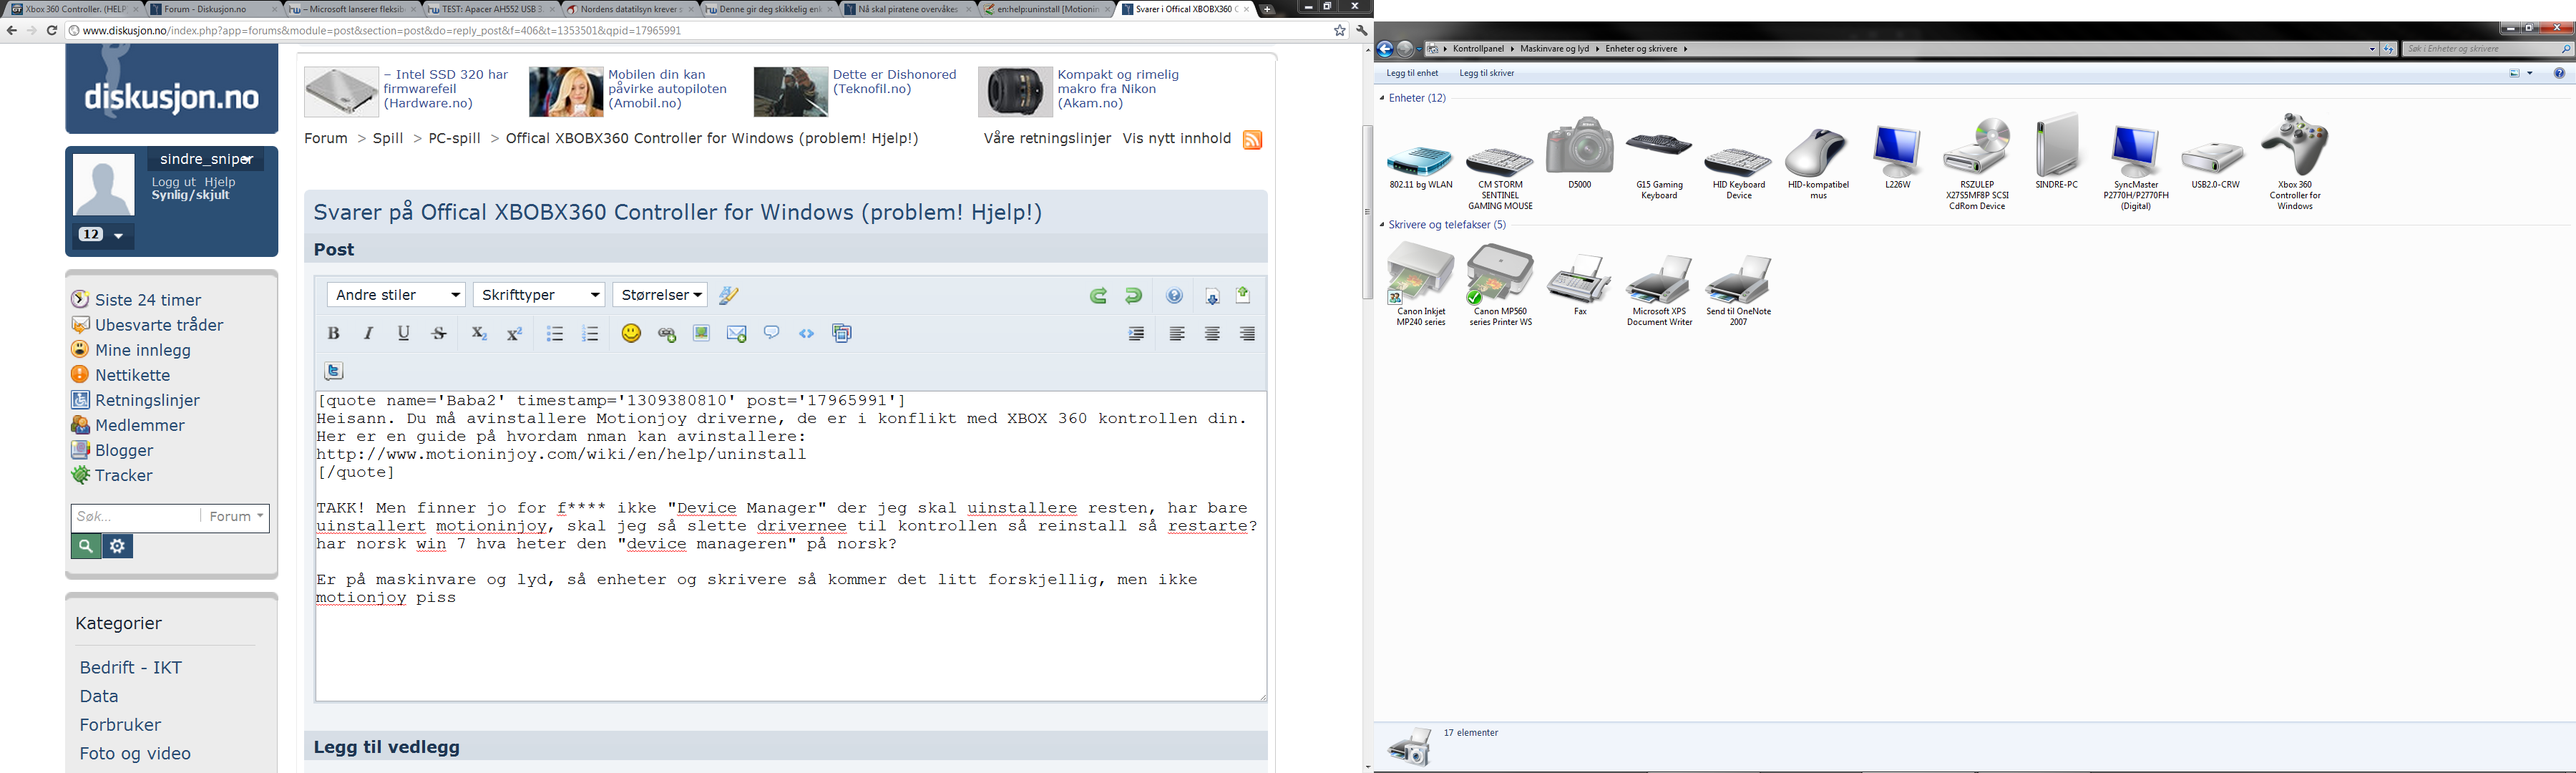Switch to the Forum - Diskusjon.no tab
This screenshot has width=2576, height=773.
point(212,9)
